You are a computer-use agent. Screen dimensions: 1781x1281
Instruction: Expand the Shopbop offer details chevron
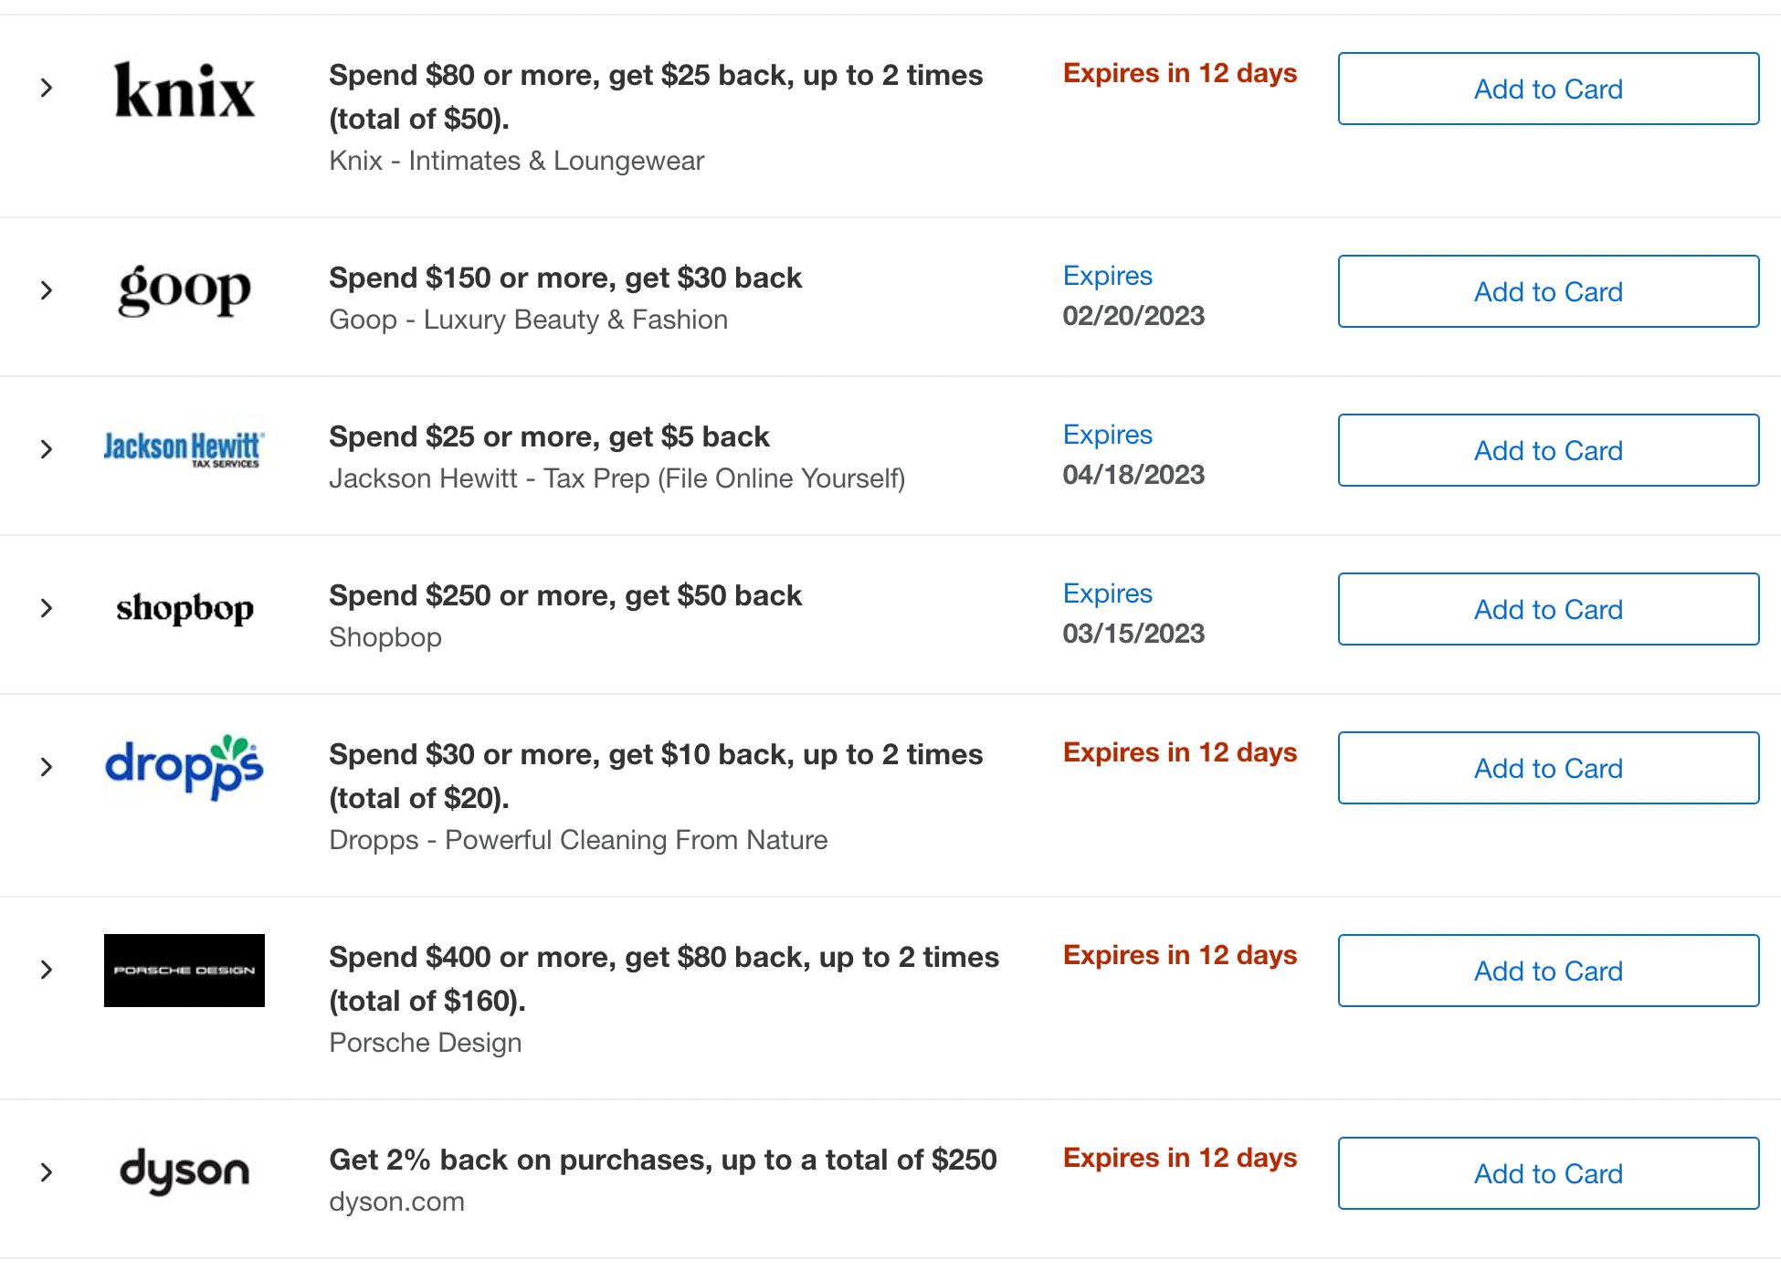pos(47,608)
